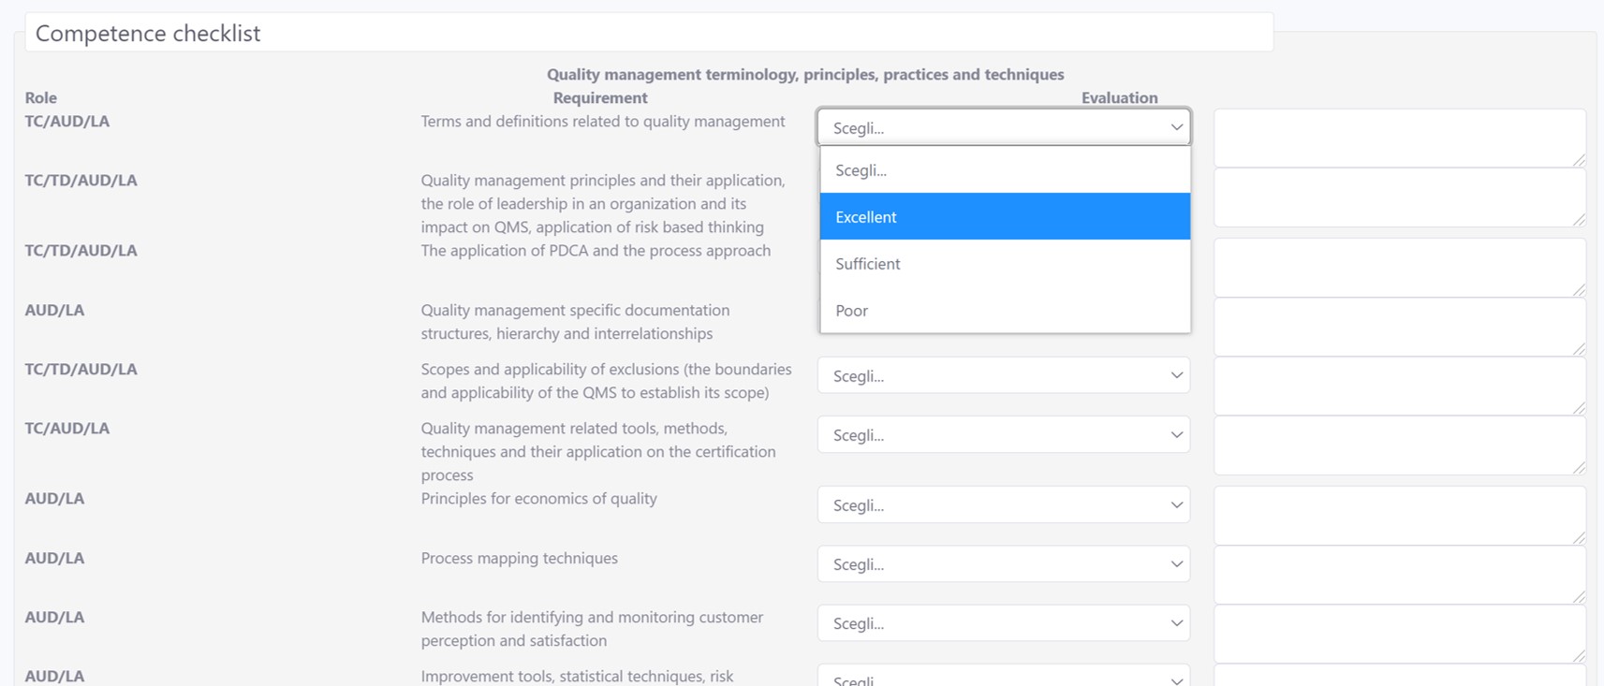Select the Excellent option in the open list
The image size is (1604, 686).
point(1005,216)
